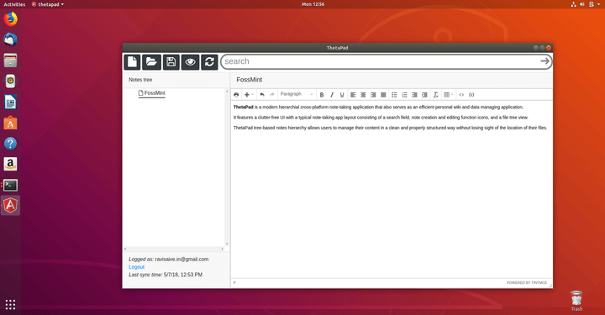Open a note using the folder icon
This screenshot has width=605, height=315.
151,62
